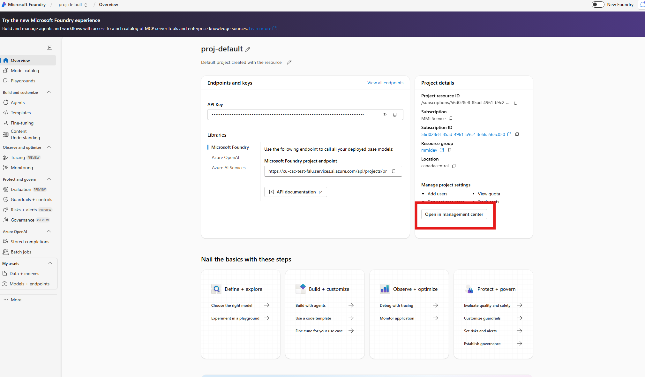Collapse the Observe and optimize section
Image resolution: width=645 pixels, height=377 pixels.
pyautogui.click(x=49, y=147)
